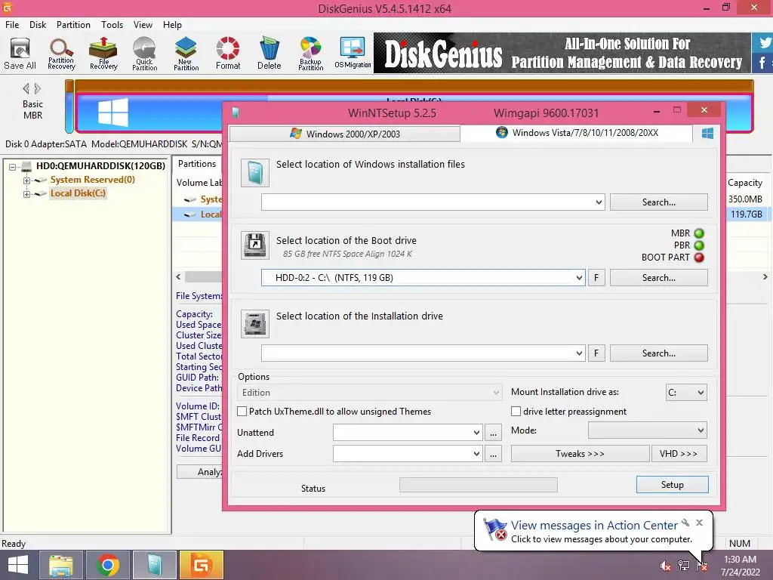This screenshot has height=580, width=773.
Task: Click Search for Boot drive
Action: [x=658, y=278]
